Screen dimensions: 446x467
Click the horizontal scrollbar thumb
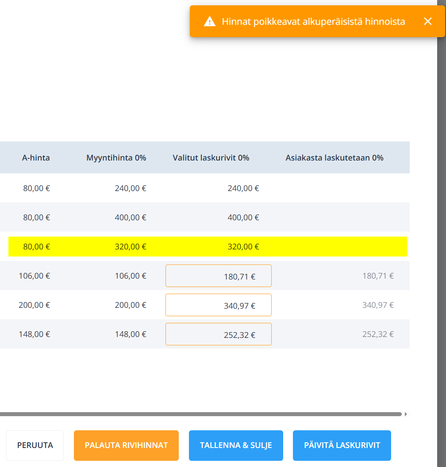(201, 414)
